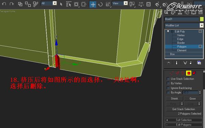Open the Configure Modifier Sets icon
The width and height of the screenshot is (205, 128).
tap(199, 63)
